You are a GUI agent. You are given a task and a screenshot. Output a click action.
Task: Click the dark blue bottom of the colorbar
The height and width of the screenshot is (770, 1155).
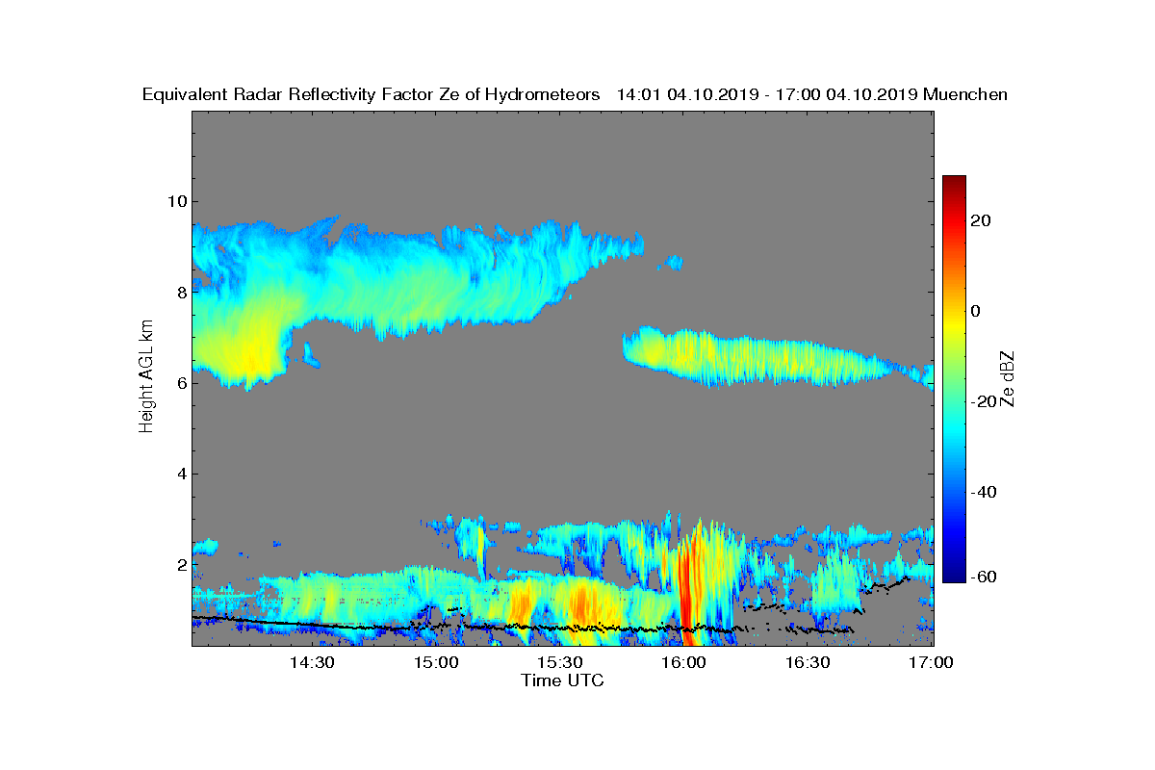[x=954, y=575]
